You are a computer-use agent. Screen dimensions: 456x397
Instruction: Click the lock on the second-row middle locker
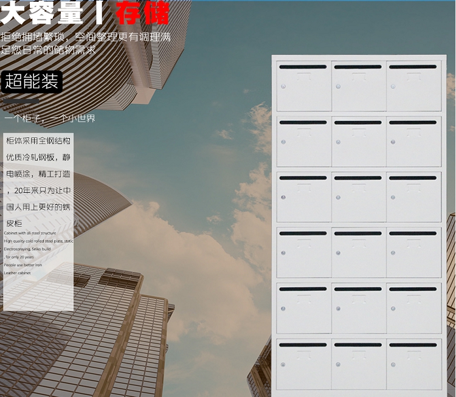(338, 142)
